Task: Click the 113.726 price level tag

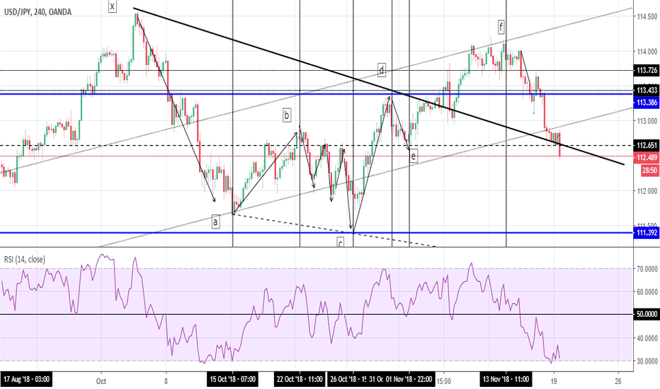Action: pos(646,71)
